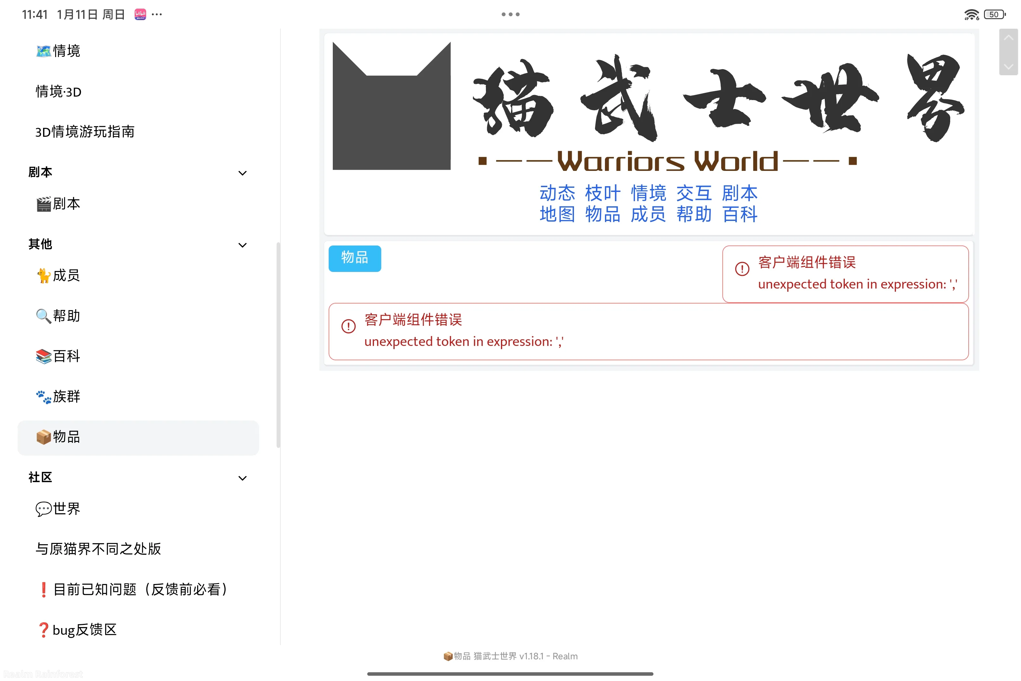Click question mark icon by bug反馈区

43,630
